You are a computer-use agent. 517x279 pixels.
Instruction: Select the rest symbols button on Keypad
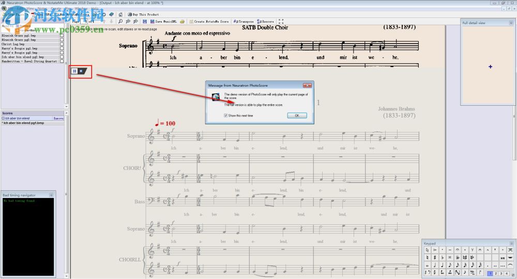pyautogui.click(x=428, y=272)
